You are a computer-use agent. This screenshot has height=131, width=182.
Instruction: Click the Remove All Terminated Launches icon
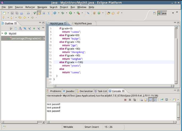(x=135, y=100)
